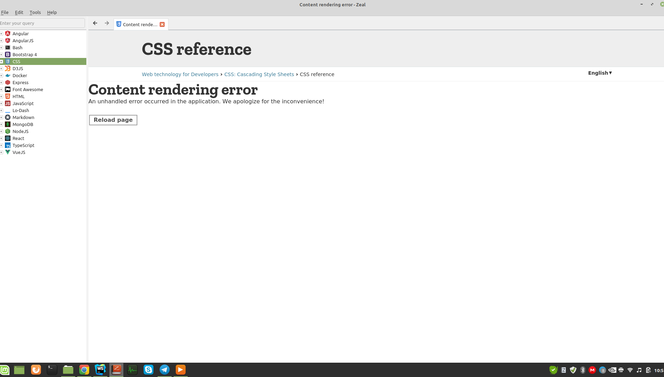Open the English language dropdown
The image size is (664, 377).
599,73
